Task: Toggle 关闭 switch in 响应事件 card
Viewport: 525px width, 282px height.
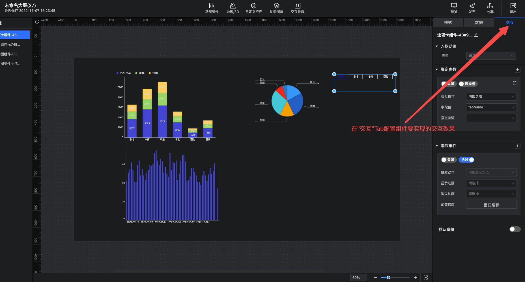Action: [x=448, y=160]
